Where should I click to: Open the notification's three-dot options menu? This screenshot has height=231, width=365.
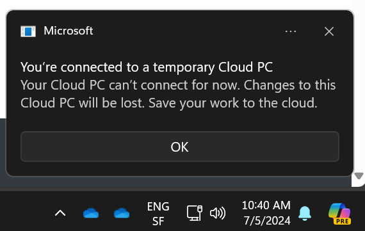click(291, 31)
